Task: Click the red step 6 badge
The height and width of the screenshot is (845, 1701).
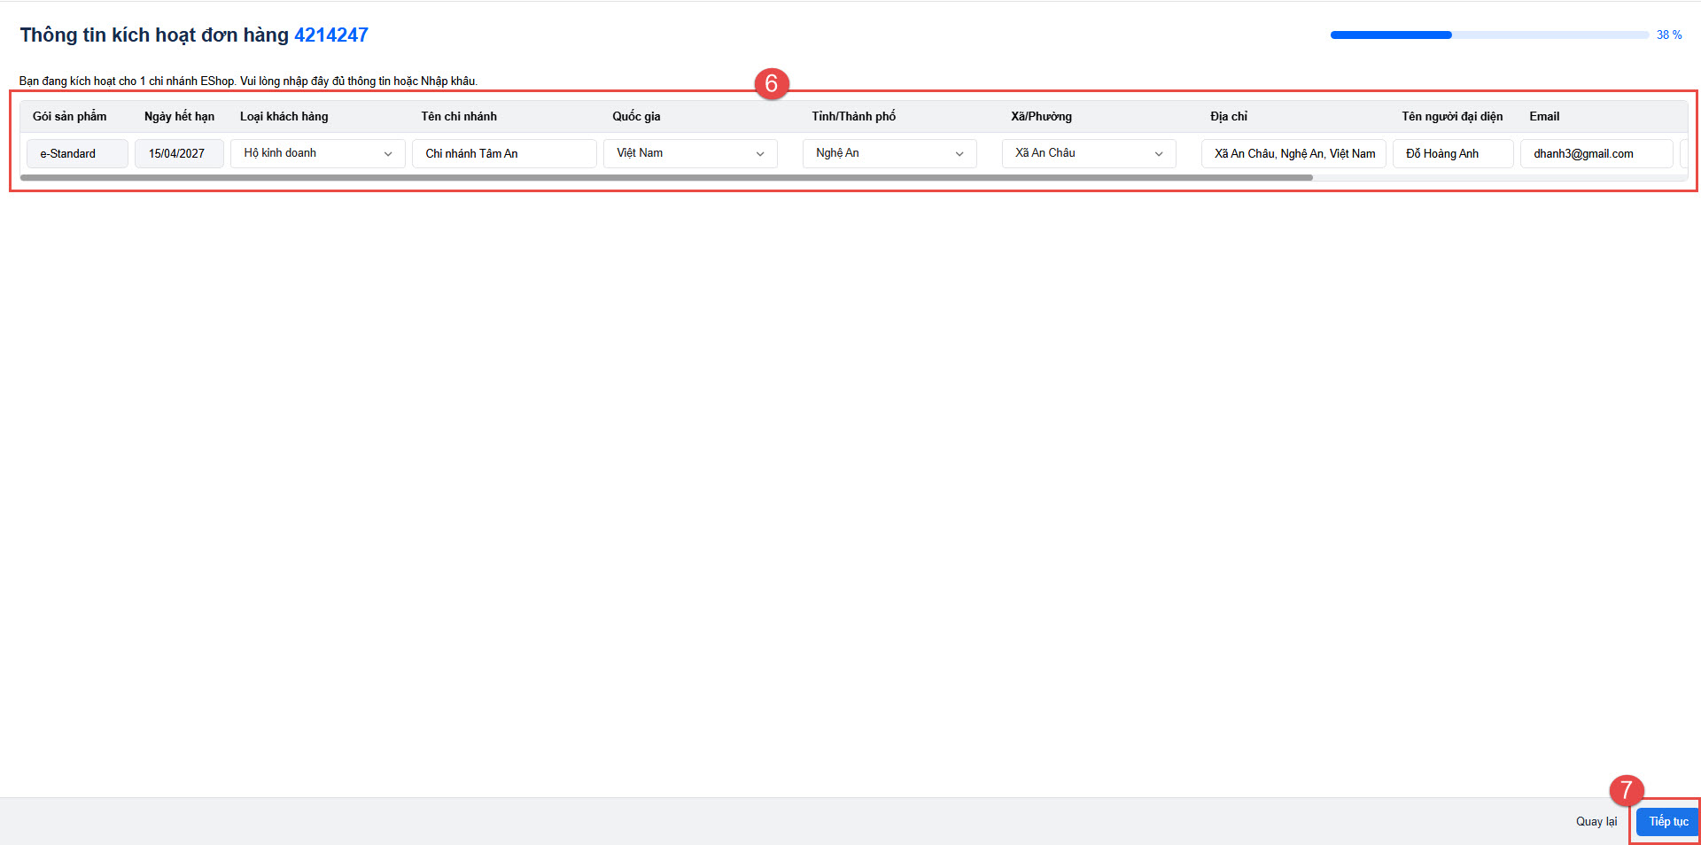Action: click(x=771, y=83)
